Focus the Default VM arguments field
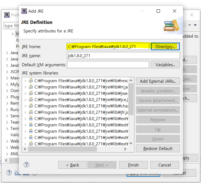 click(108, 65)
